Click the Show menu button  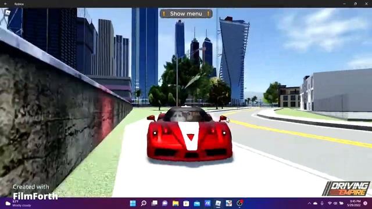(x=186, y=14)
